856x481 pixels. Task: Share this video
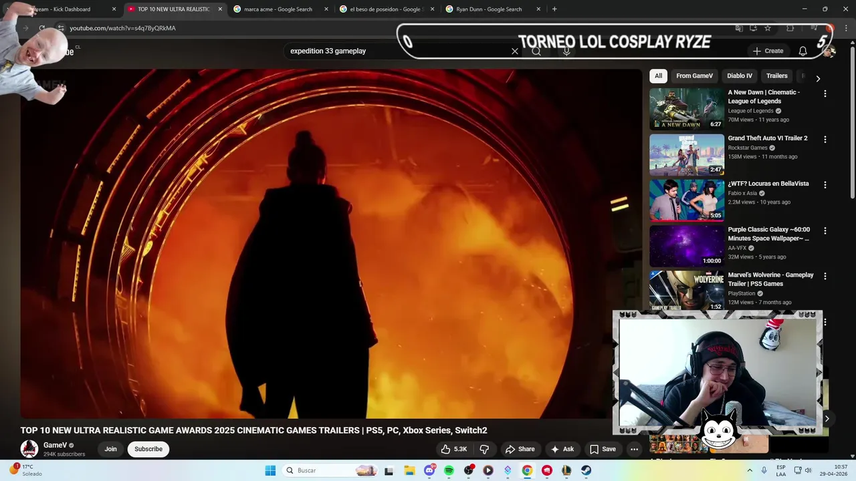coord(520,449)
